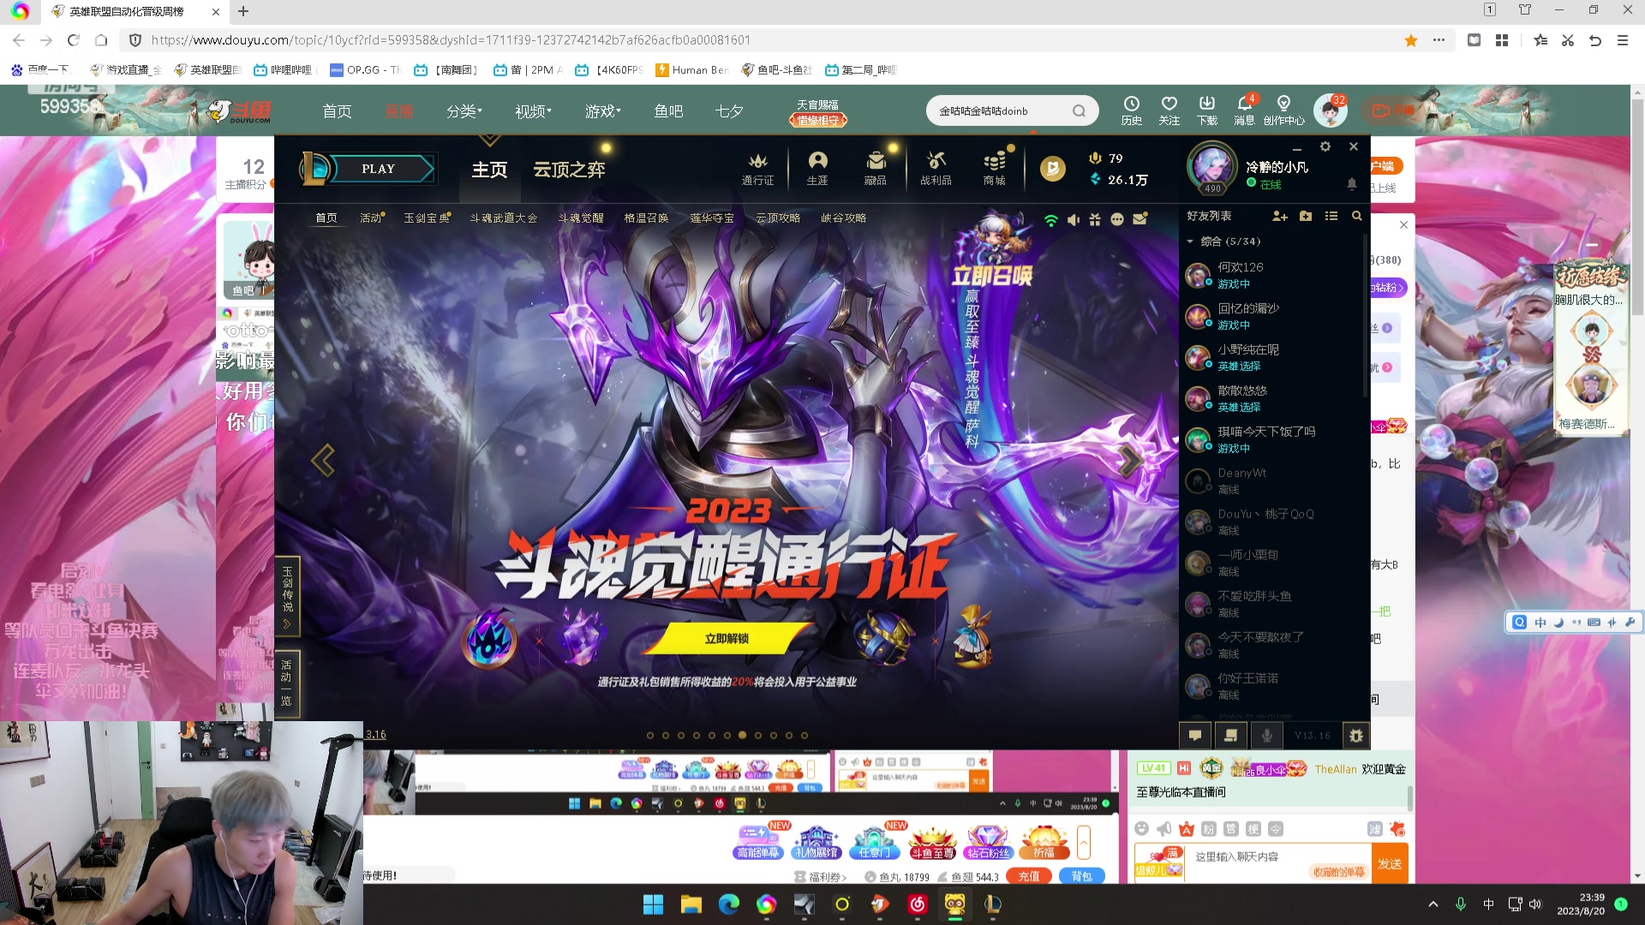Viewport: 1645px width, 925px height.
Task: Click the green network signal icon
Action: point(1051,220)
